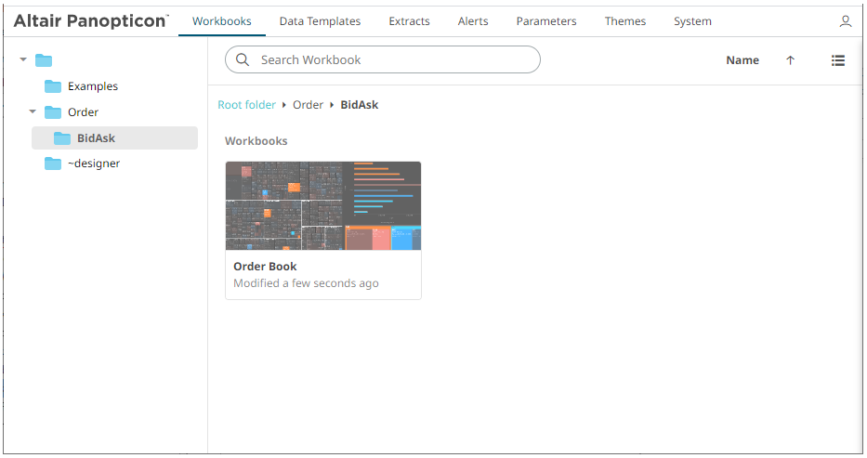Select the root folder icon
The height and width of the screenshot is (458, 867).
pos(44,60)
